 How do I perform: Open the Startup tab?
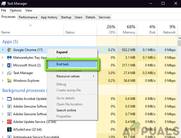(66, 17)
